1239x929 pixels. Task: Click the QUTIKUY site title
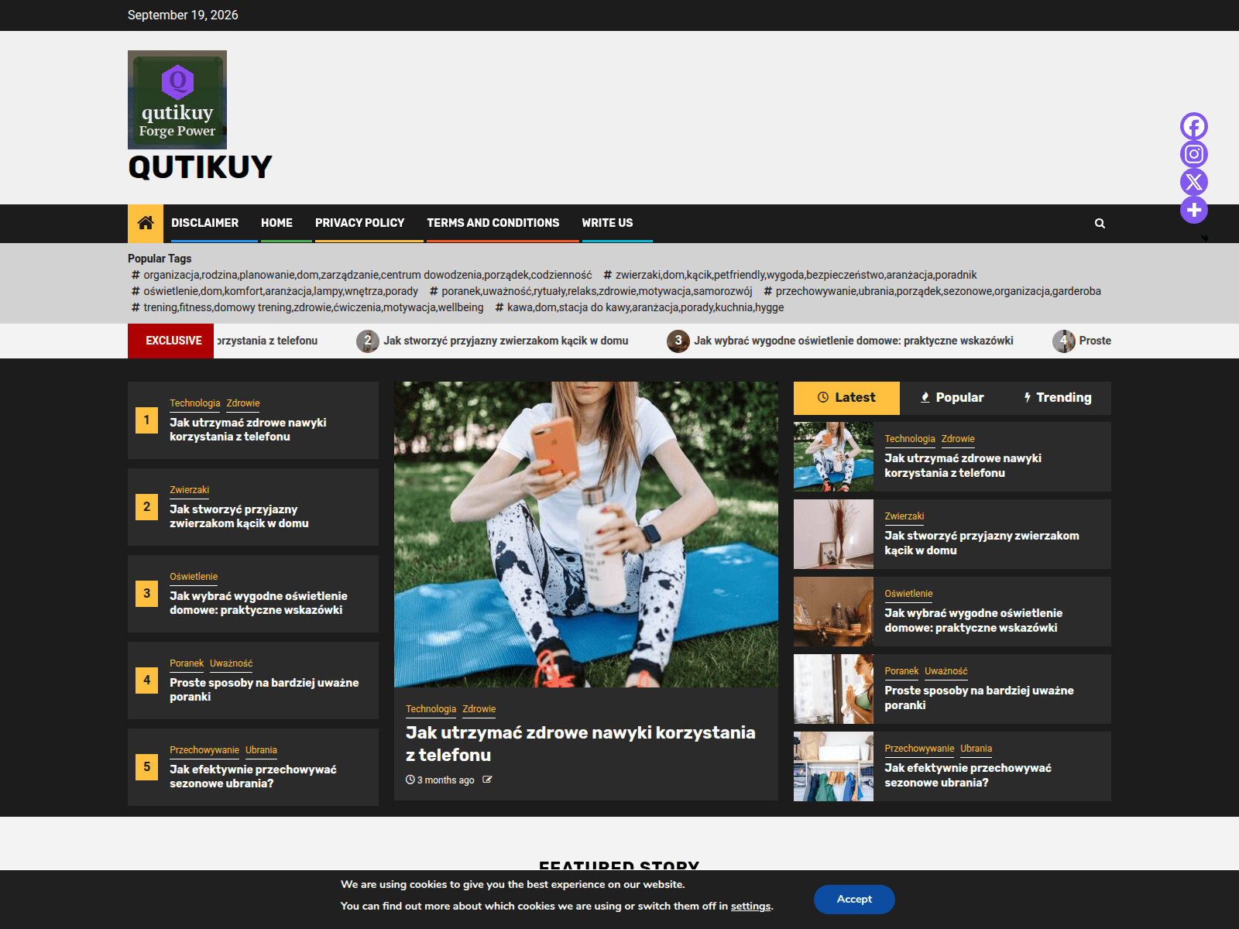[x=200, y=167]
